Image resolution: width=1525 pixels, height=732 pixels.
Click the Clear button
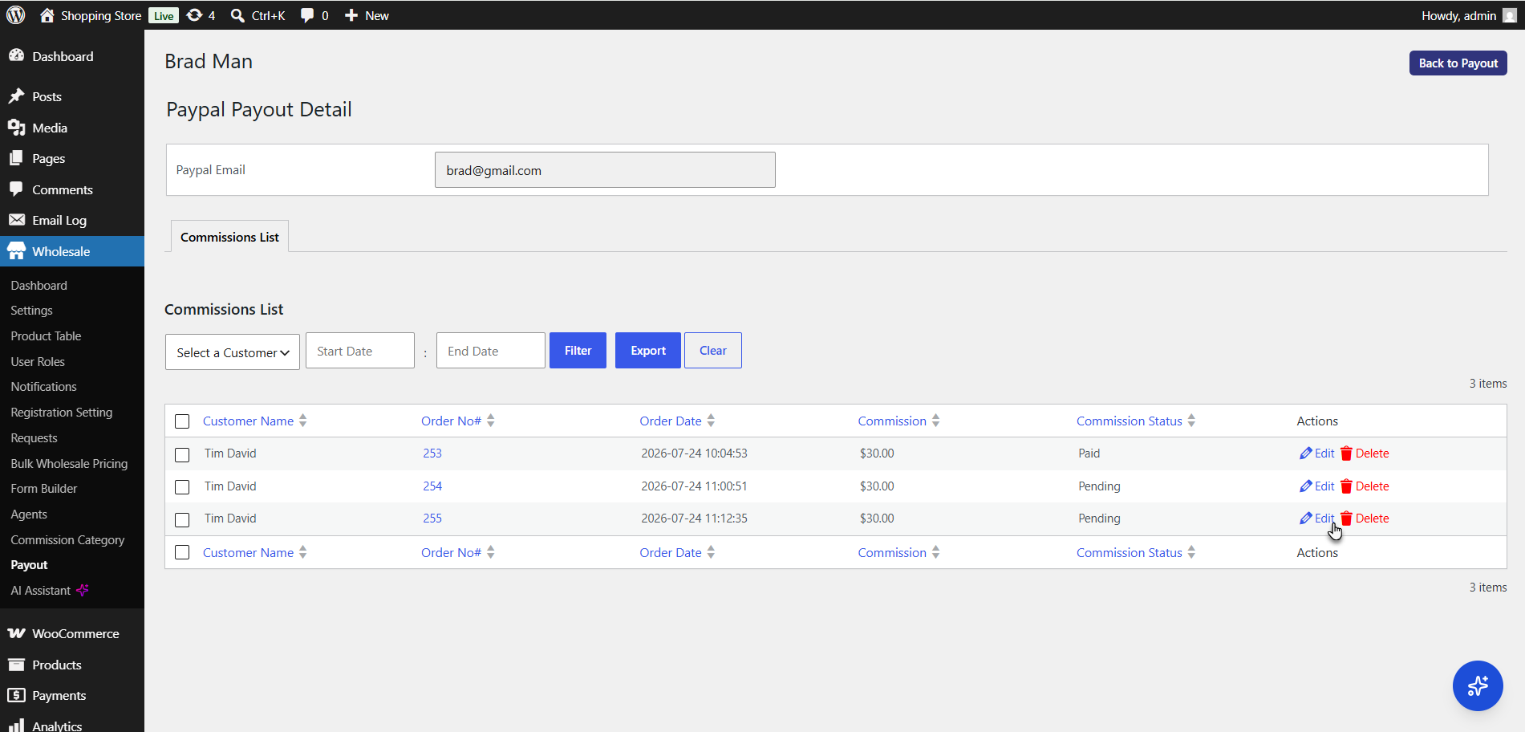[x=712, y=351]
